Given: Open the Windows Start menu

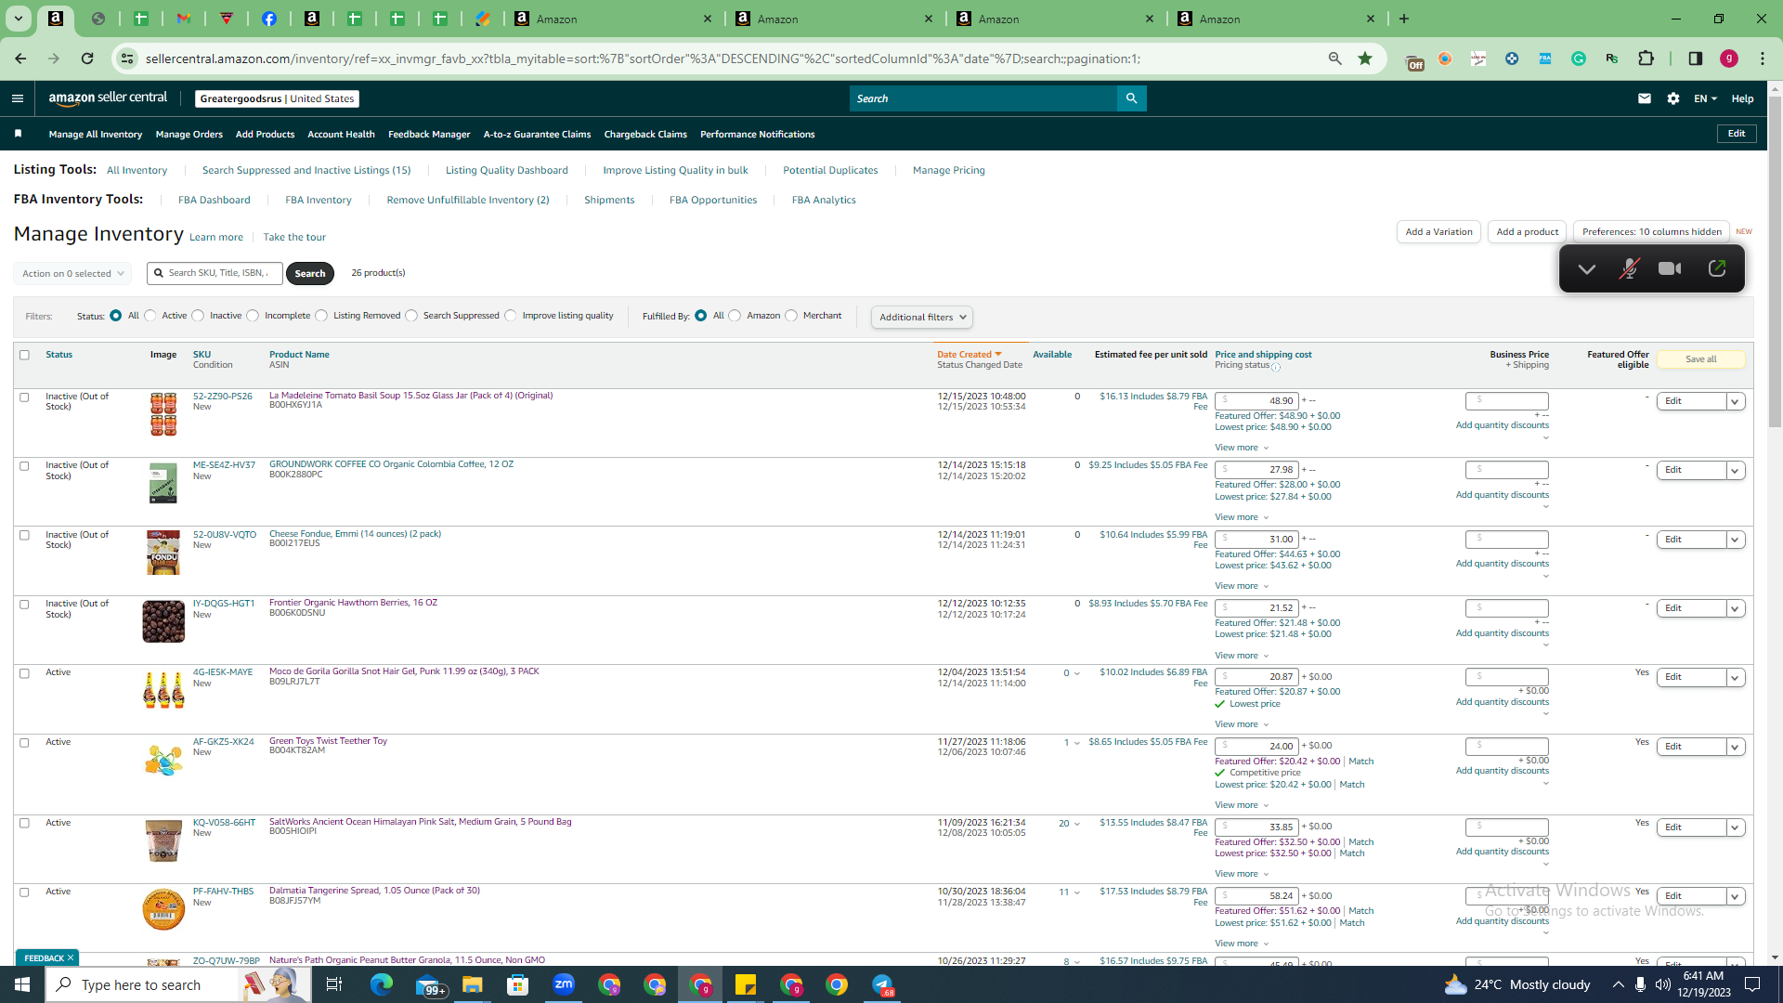Looking at the screenshot, I should (22, 984).
